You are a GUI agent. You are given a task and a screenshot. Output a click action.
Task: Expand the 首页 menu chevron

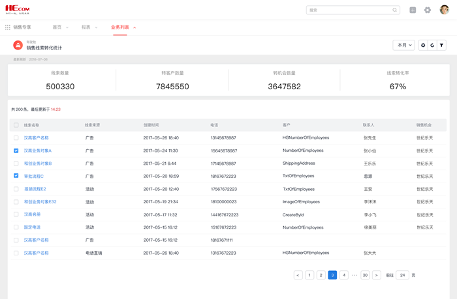coord(67,27)
